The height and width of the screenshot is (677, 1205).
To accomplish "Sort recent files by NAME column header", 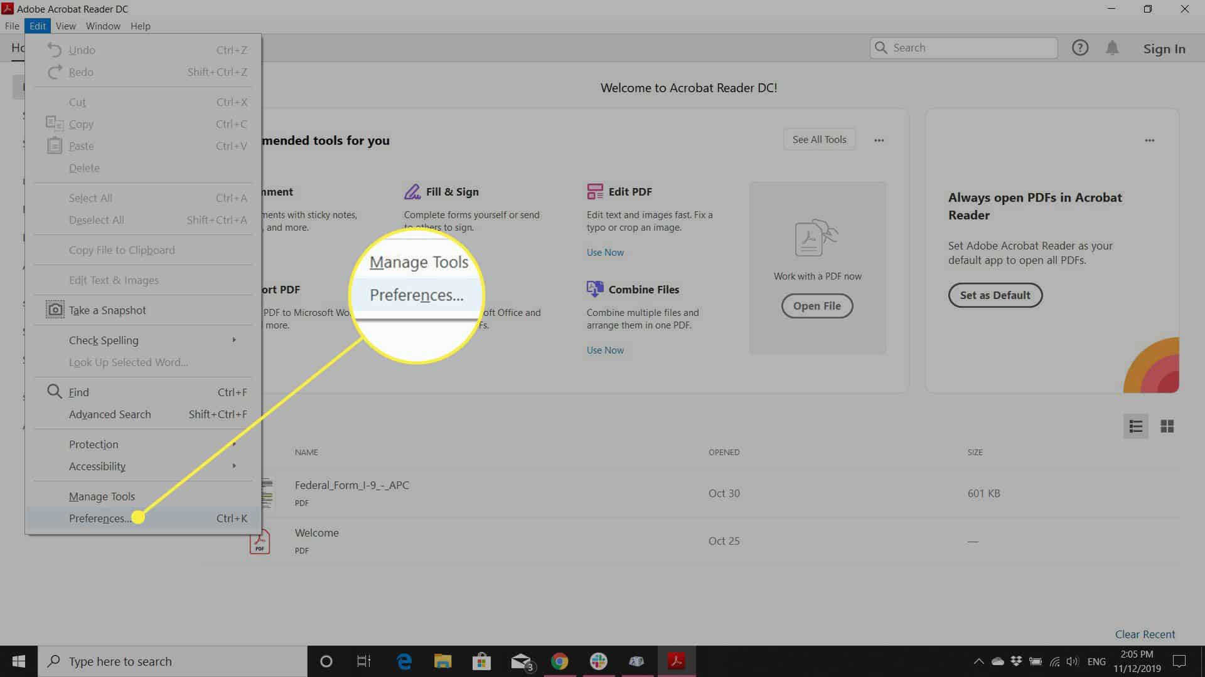I will pyautogui.click(x=306, y=452).
